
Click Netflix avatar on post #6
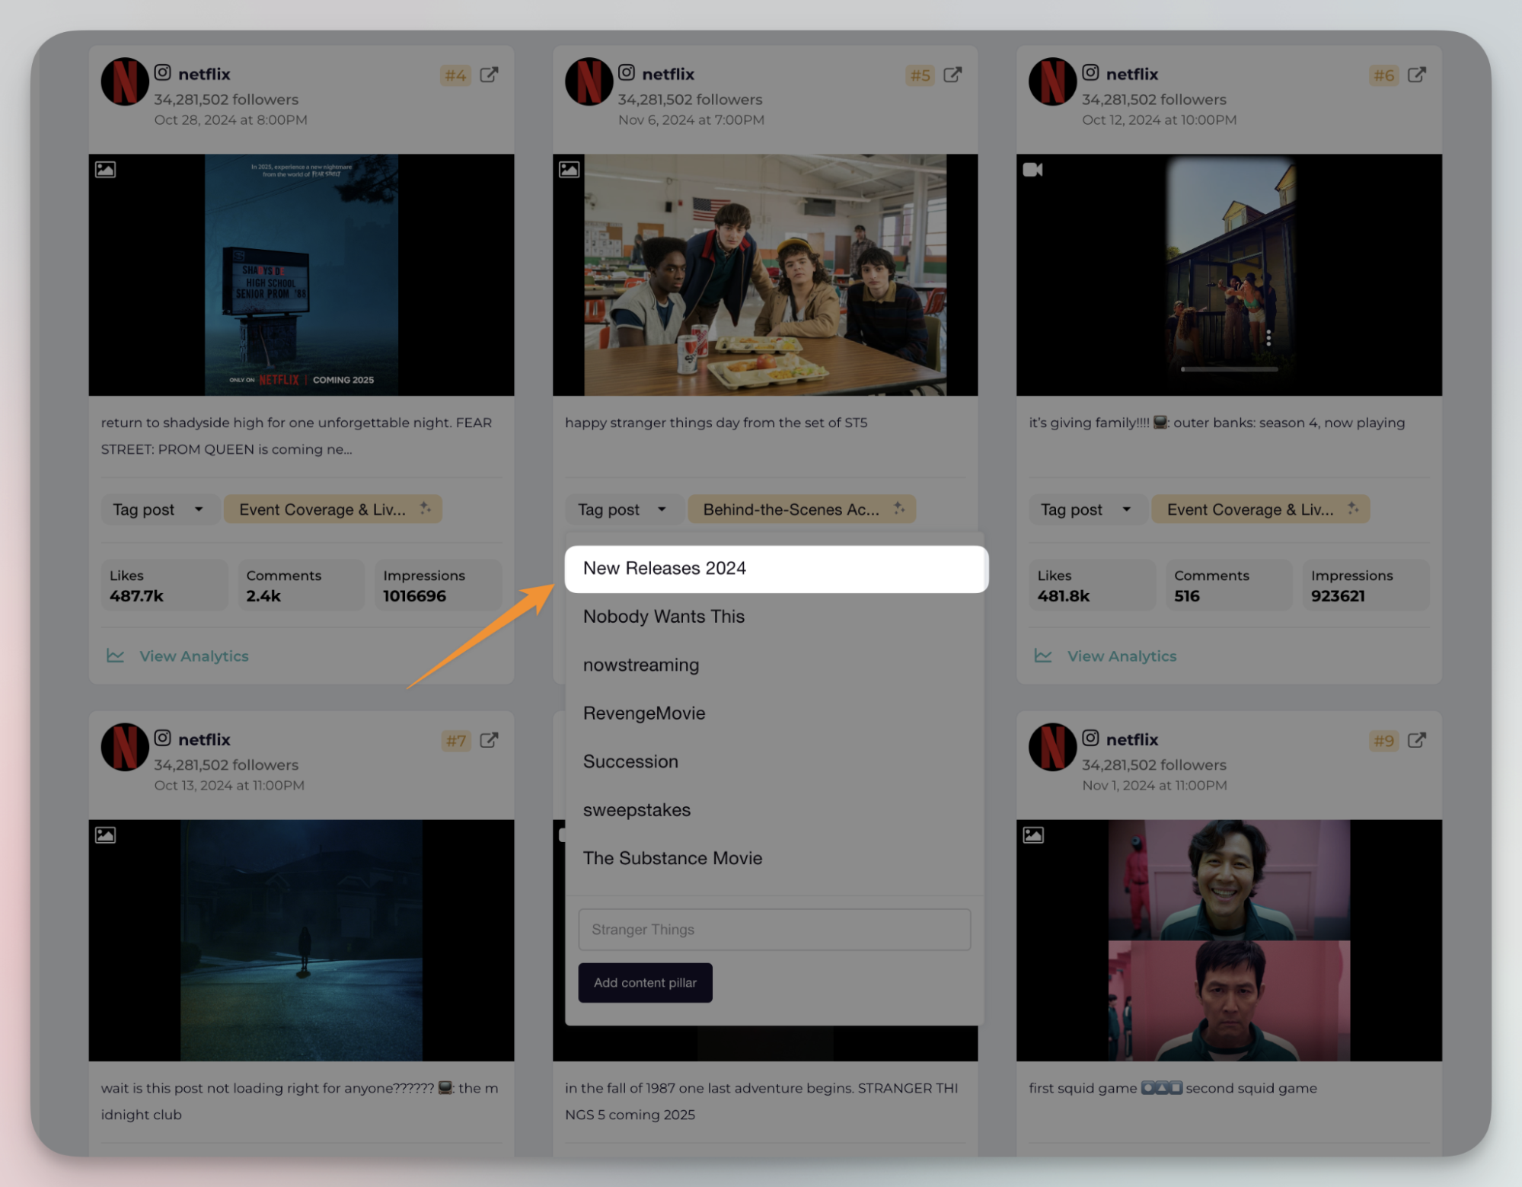pos(1052,81)
